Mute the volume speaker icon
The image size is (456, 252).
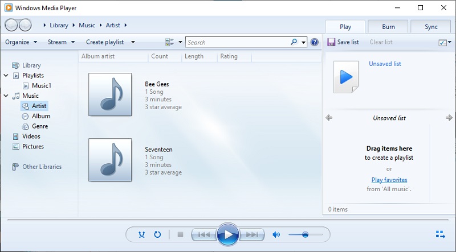click(276, 234)
